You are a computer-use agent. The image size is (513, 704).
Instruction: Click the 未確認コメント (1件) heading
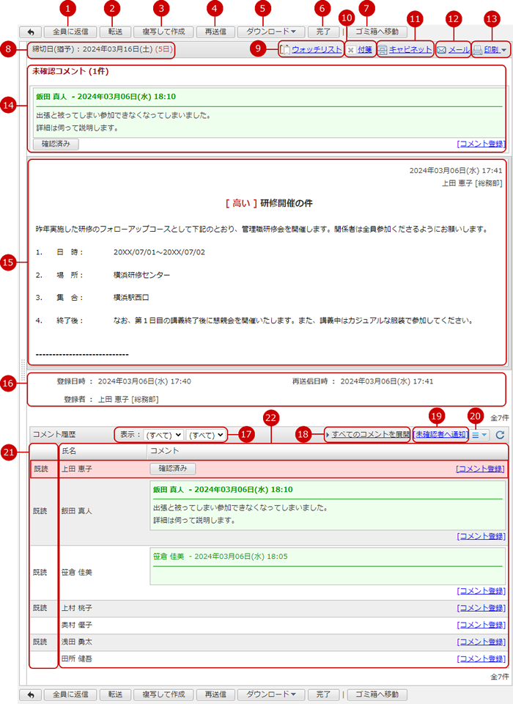[70, 71]
